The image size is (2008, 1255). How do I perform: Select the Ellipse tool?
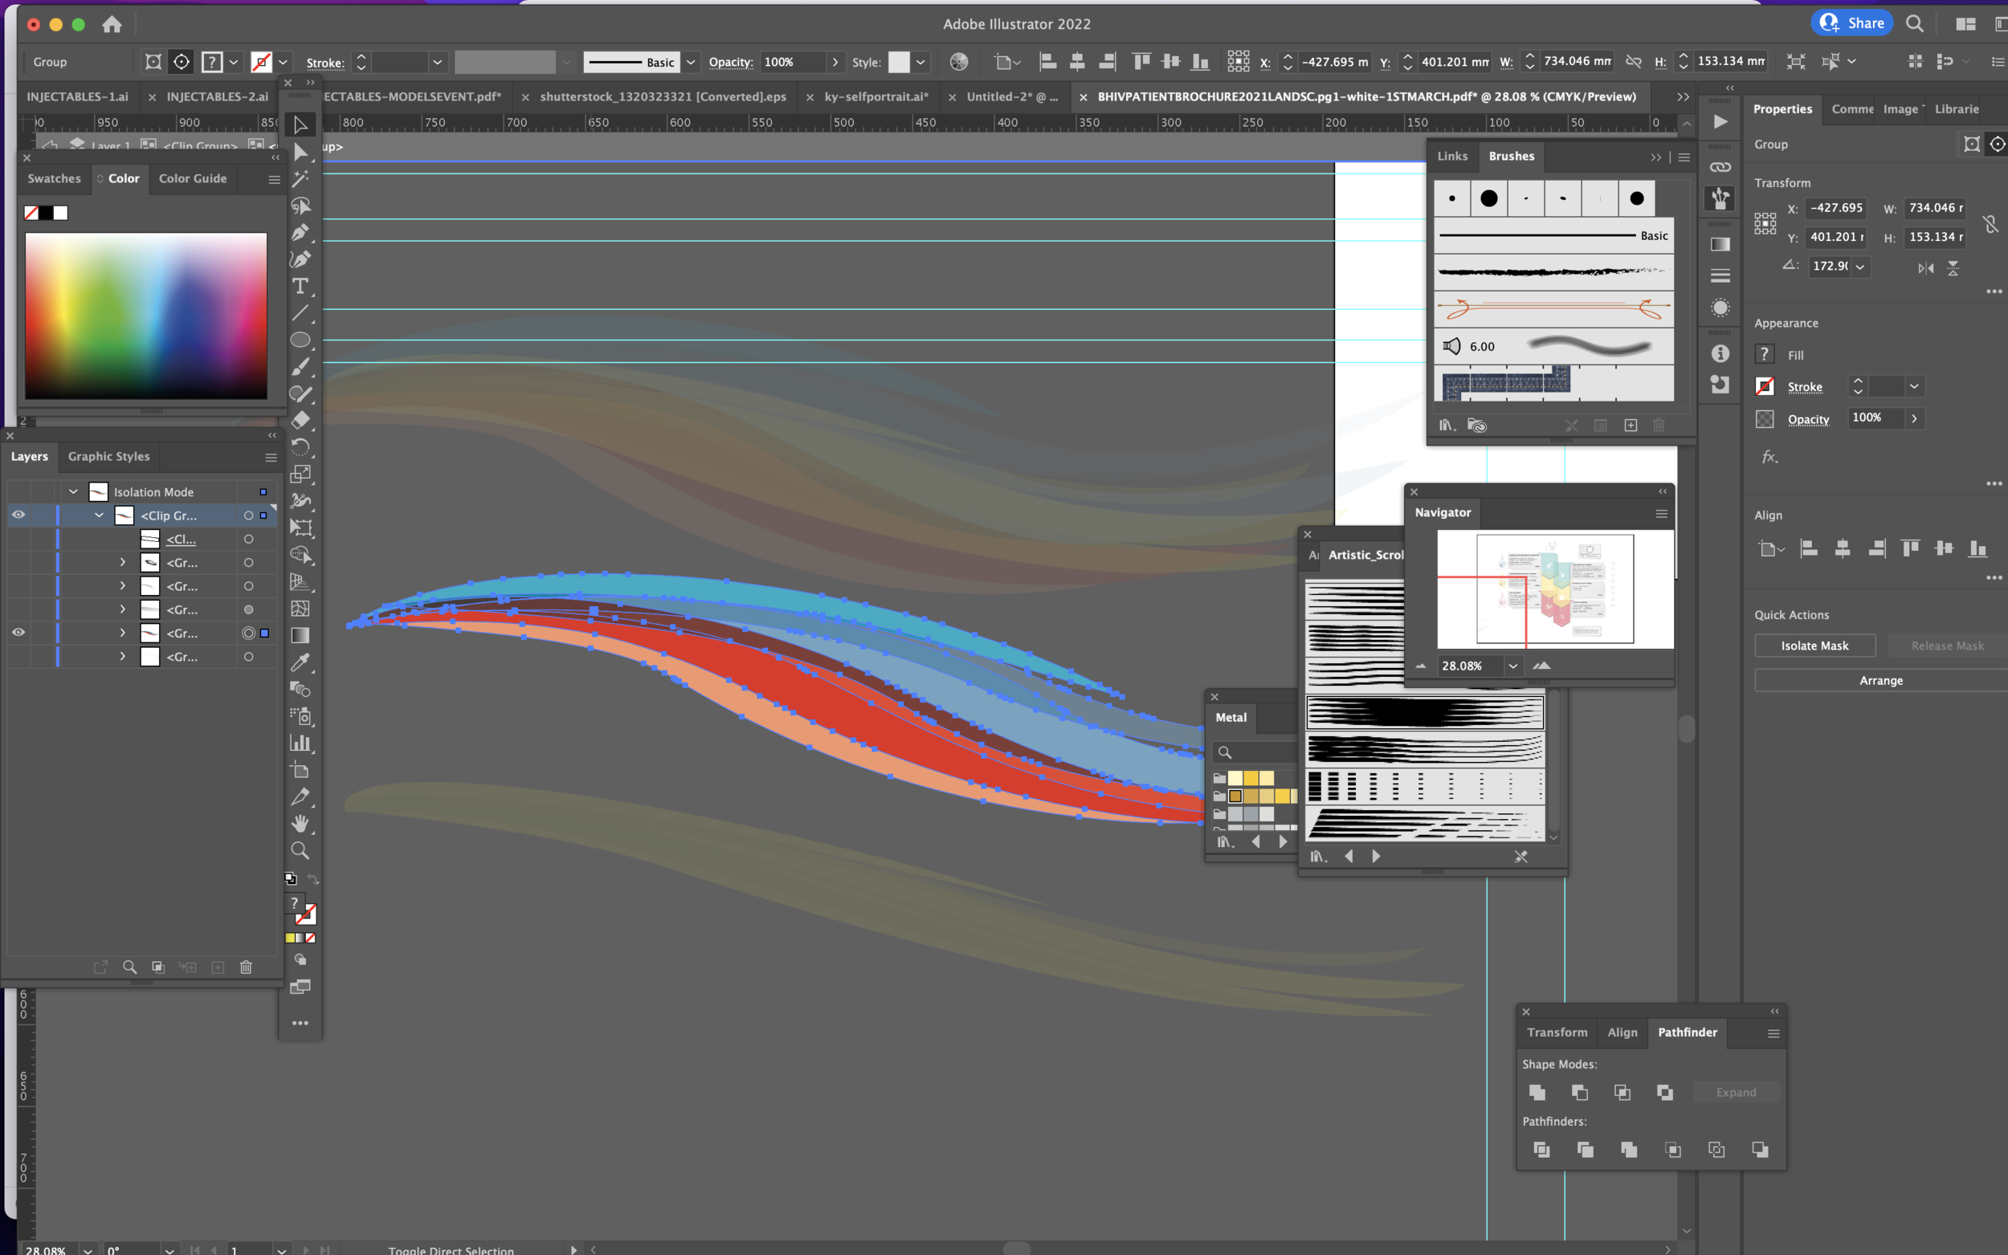300,340
